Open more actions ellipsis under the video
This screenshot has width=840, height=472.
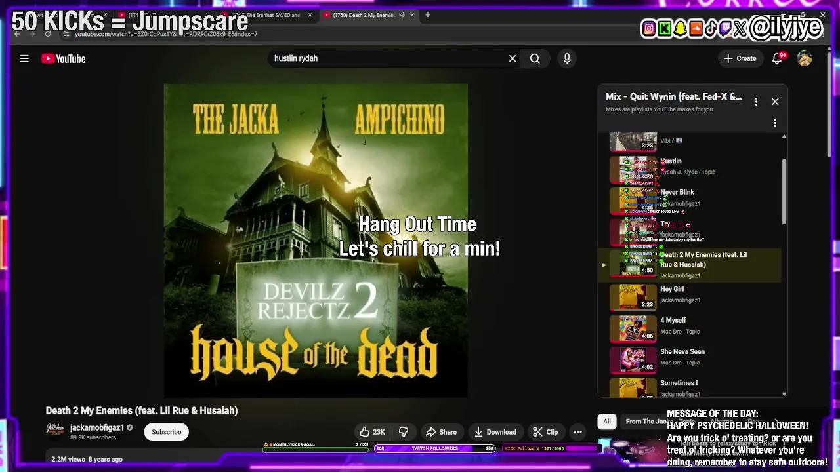(x=577, y=432)
